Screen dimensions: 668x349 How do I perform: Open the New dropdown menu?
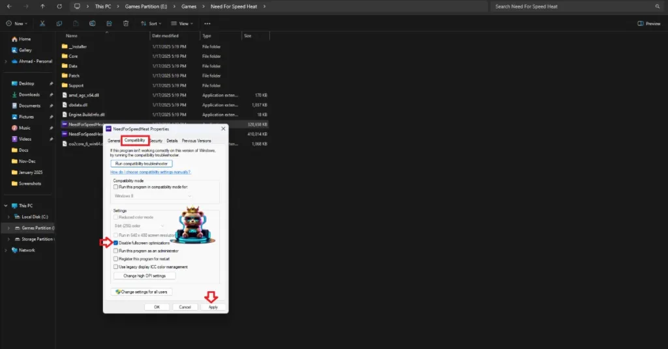click(17, 23)
